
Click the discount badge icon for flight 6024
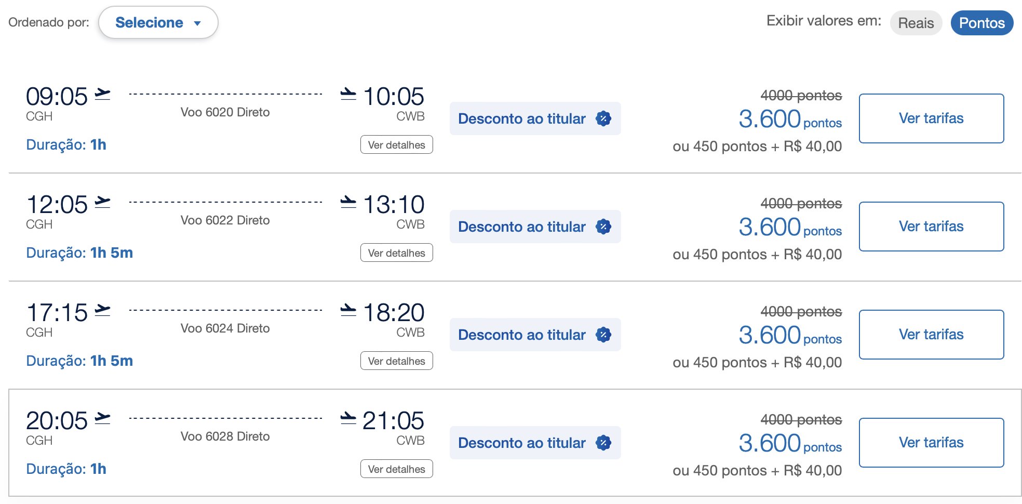(603, 335)
